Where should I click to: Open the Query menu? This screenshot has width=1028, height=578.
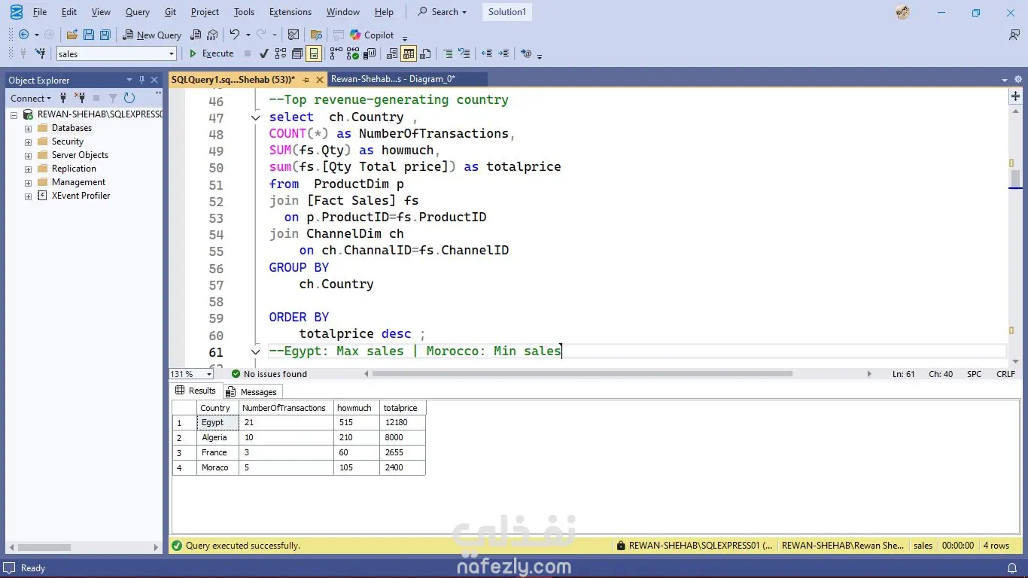pyautogui.click(x=137, y=12)
